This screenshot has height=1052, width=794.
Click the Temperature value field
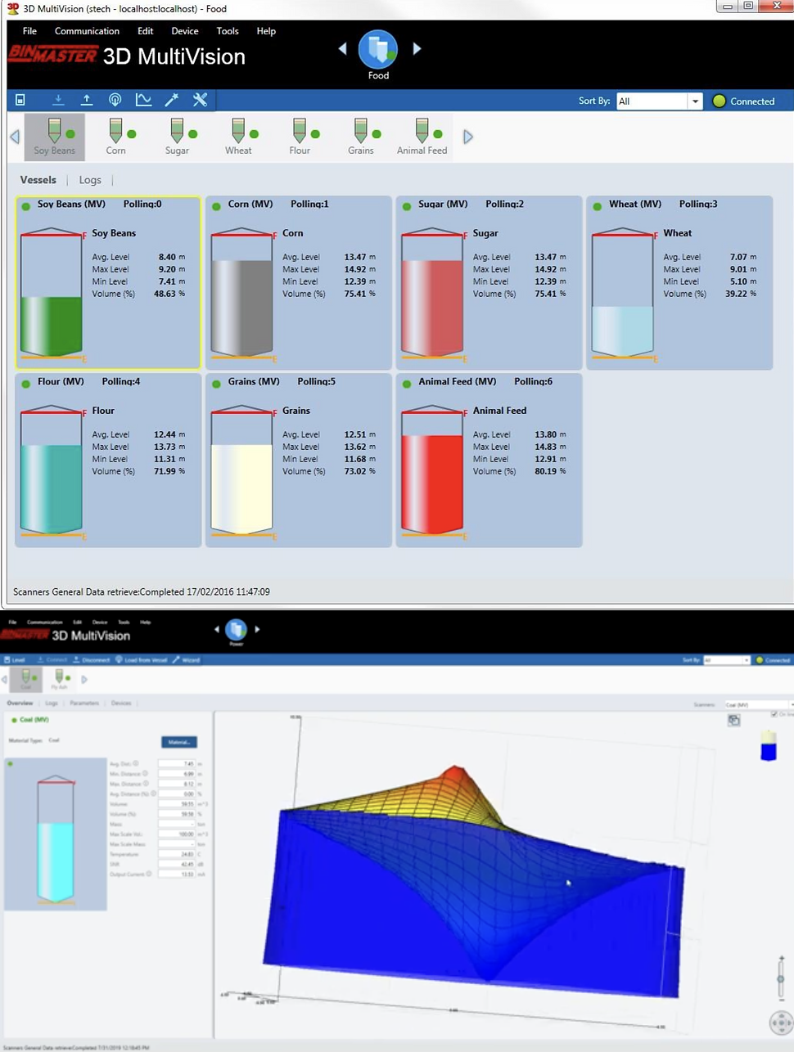[177, 854]
